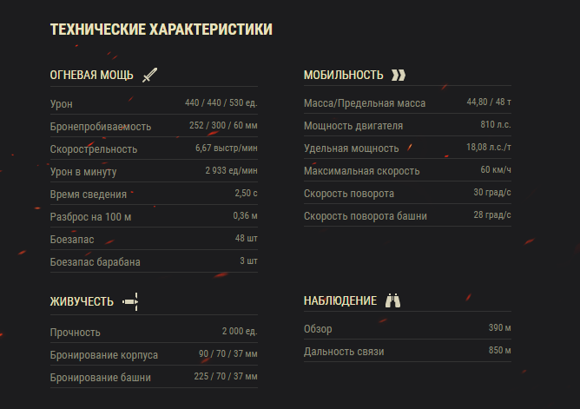Select the Дальность связи row
Screen dimensions: 580x409
point(407,351)
